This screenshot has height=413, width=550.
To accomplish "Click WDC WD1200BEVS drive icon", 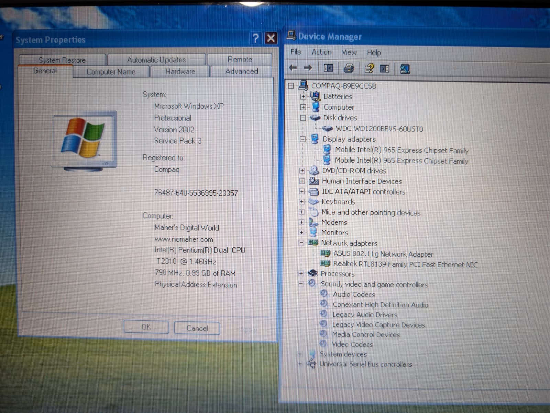I will tap(327, 129).
